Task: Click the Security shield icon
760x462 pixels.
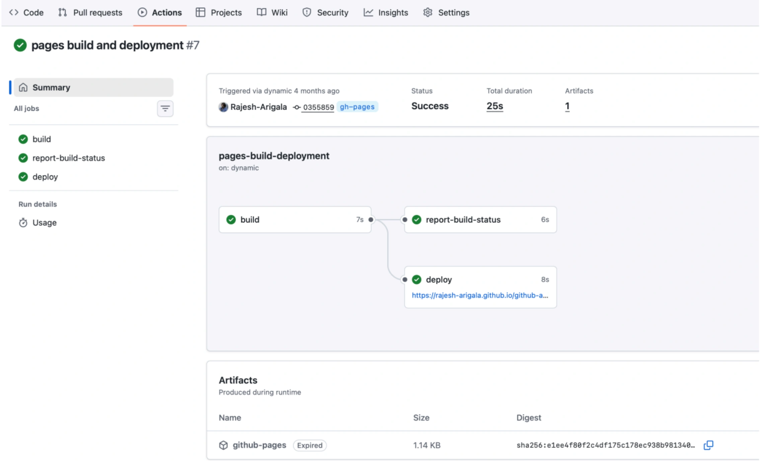Action: (x=307, y=13)
